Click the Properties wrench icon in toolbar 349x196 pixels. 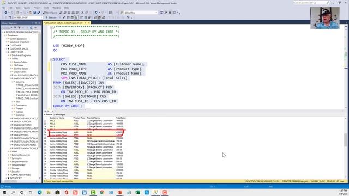(x=166, y=13)
